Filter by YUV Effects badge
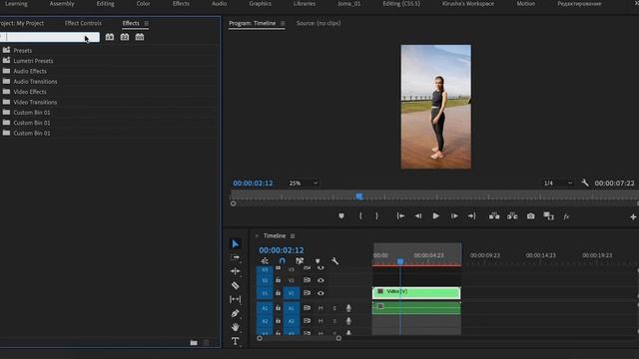 140,37
